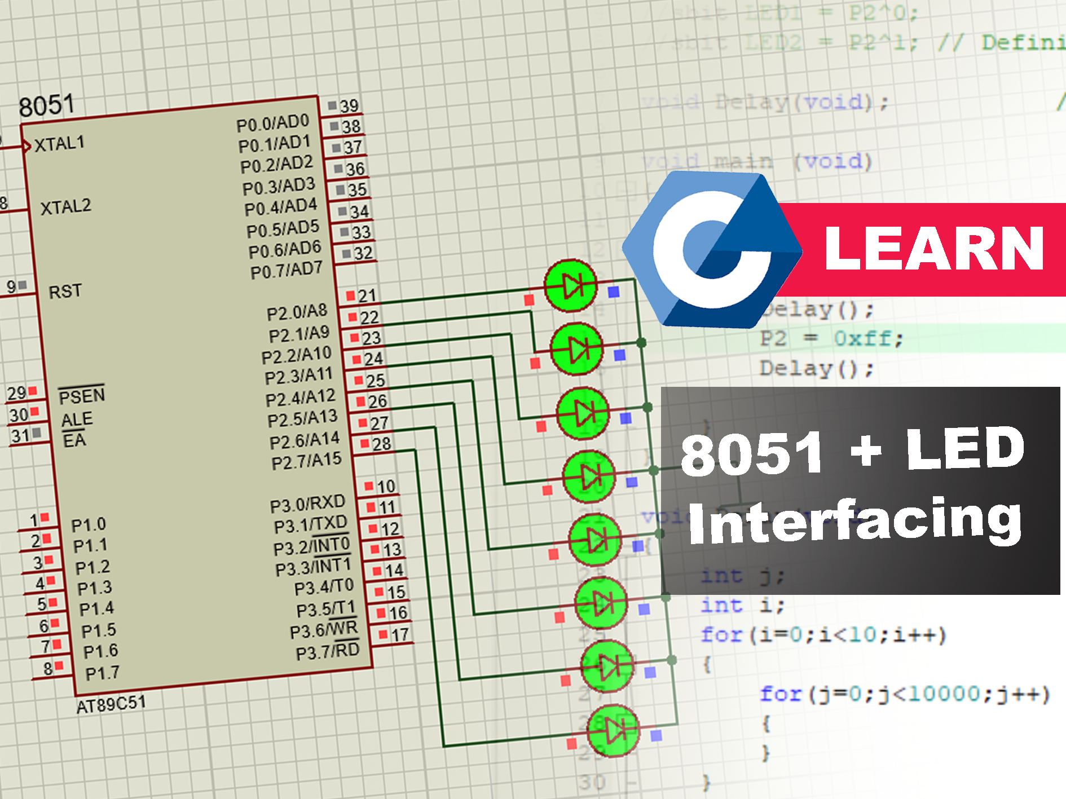Click pin number 1 beside P1.0
This screenshot has width=1066, height=799.
tap(39, 519)
